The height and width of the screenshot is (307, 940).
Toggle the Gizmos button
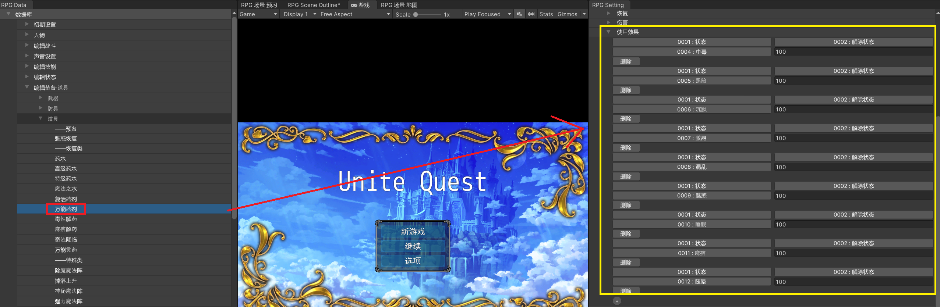(567, 14)
